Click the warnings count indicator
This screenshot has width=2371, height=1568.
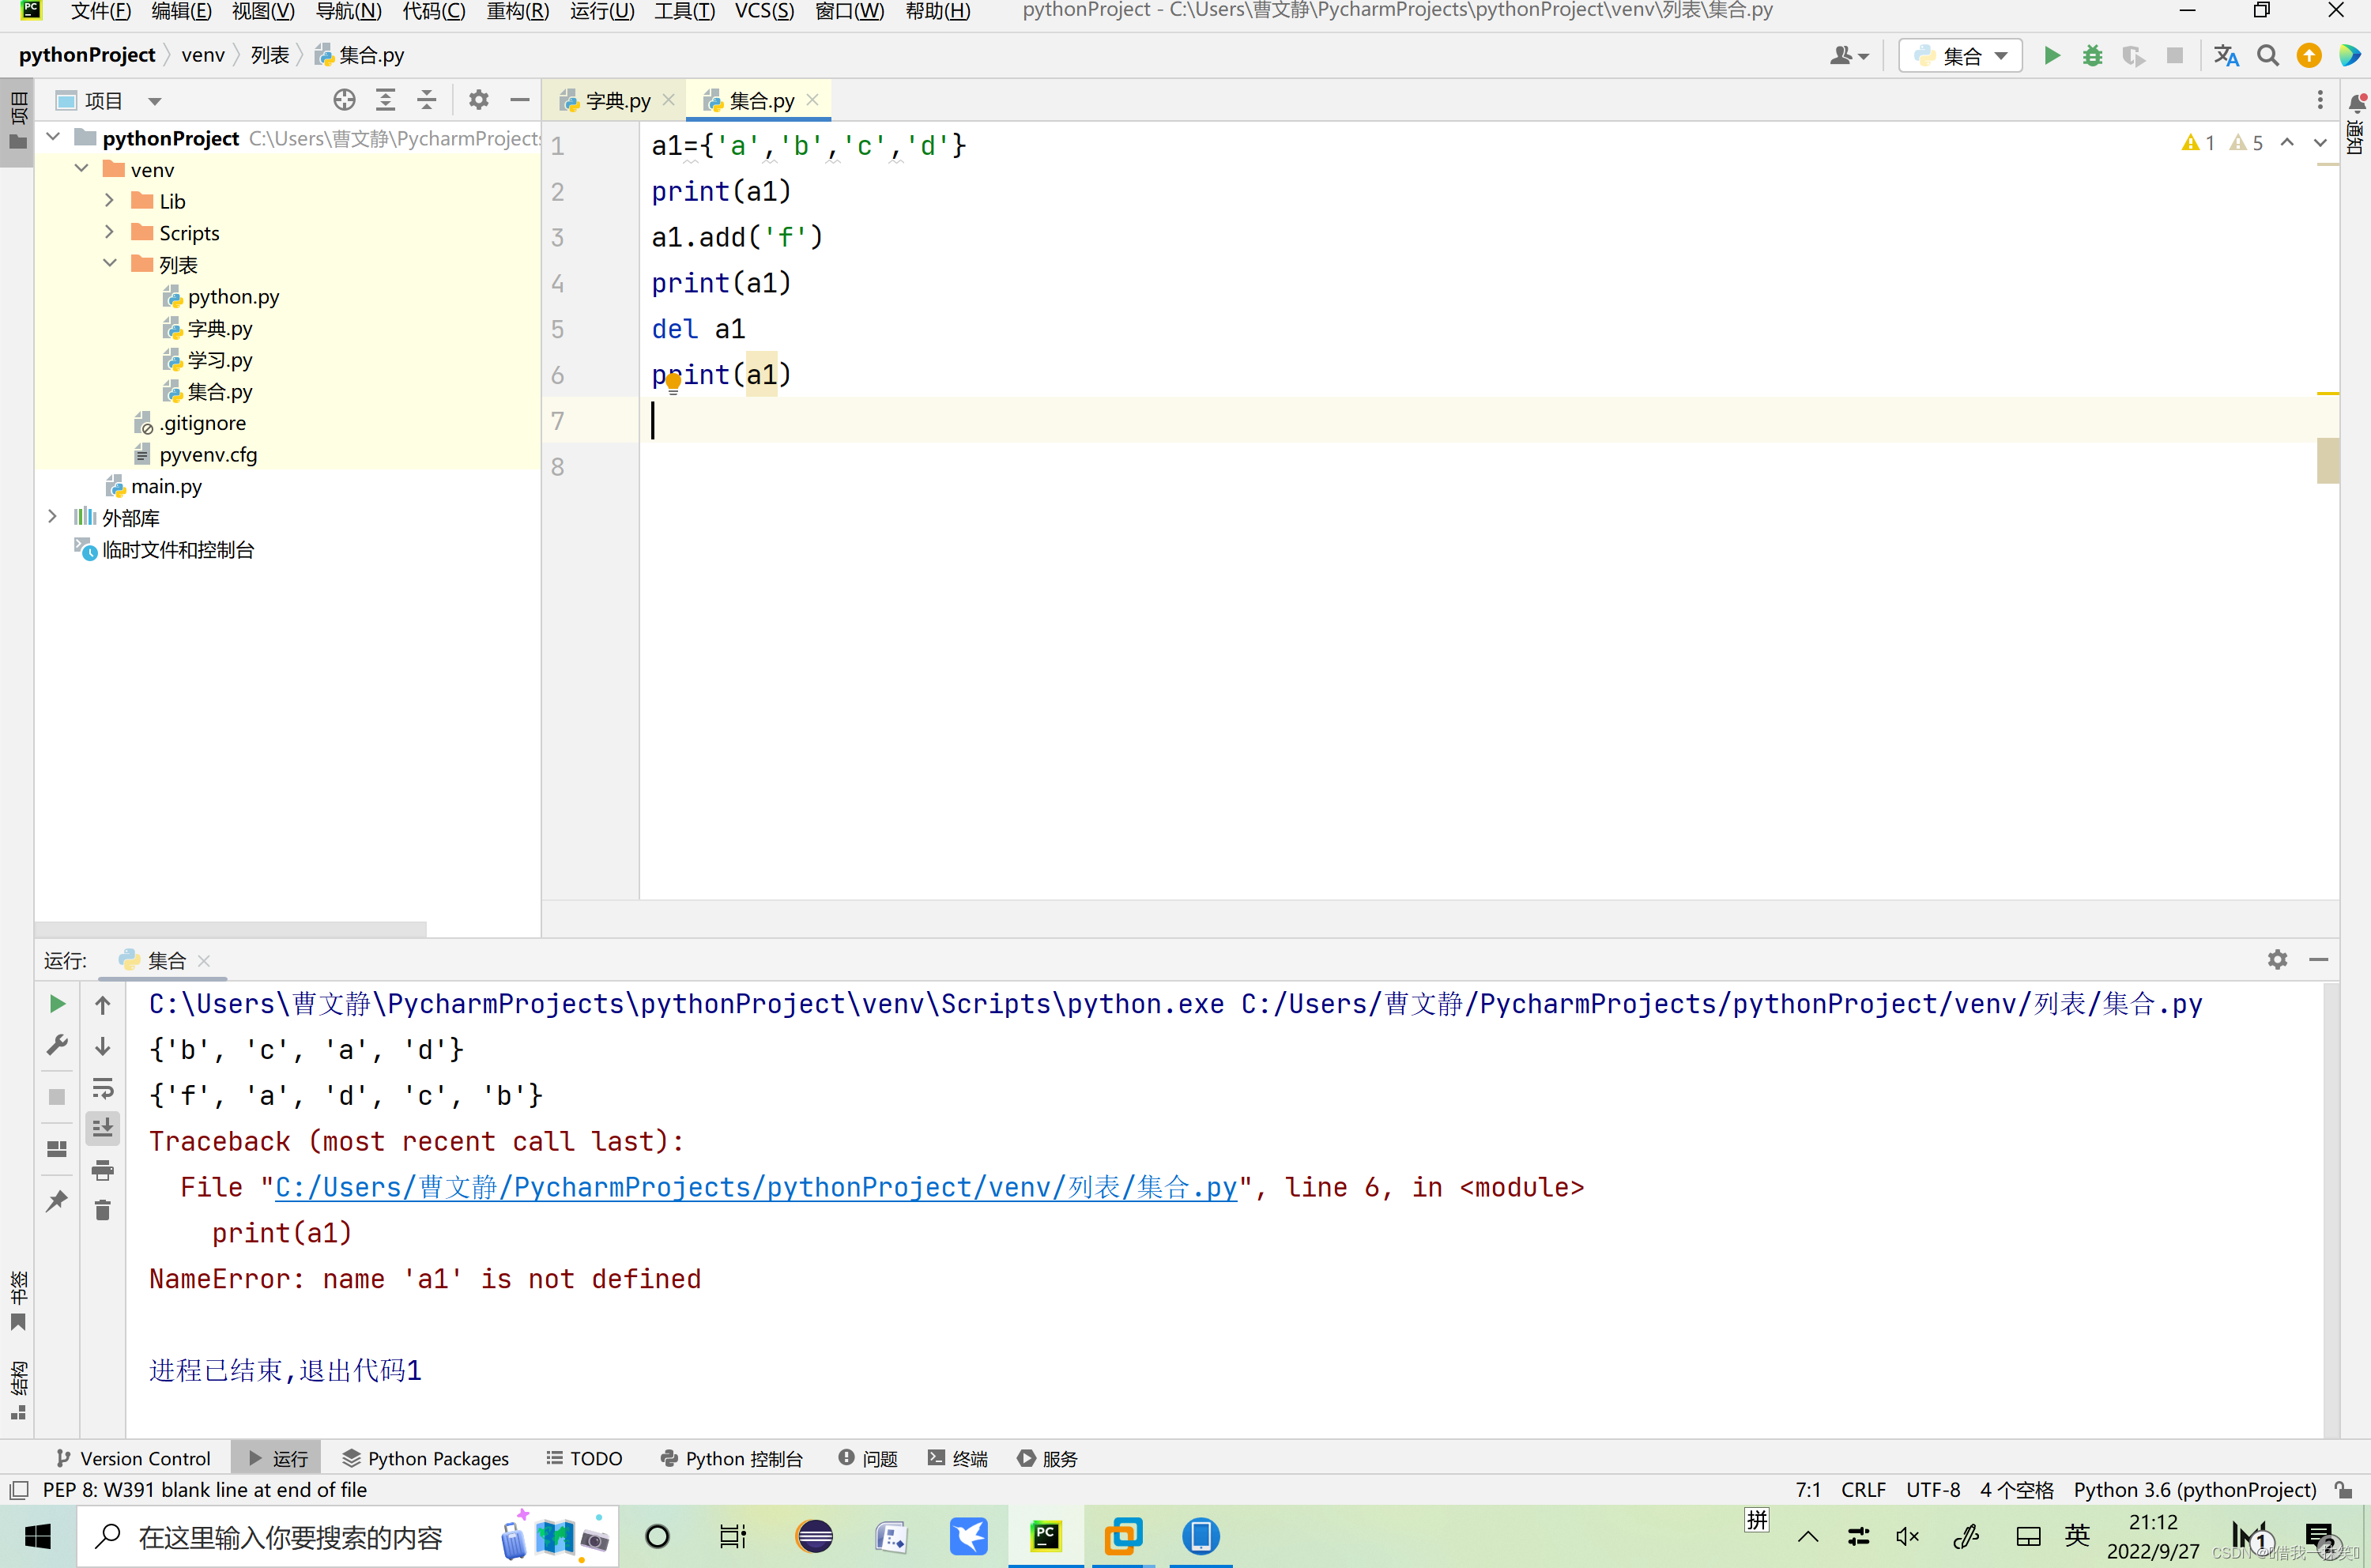pos(2222,143)
